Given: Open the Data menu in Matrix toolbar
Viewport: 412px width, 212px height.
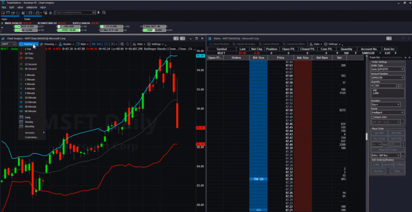Looking at the screenshot, I should click(x=316, y=44).
